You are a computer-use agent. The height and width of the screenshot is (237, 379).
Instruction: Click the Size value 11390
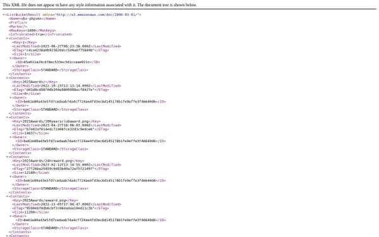(30, 212)
